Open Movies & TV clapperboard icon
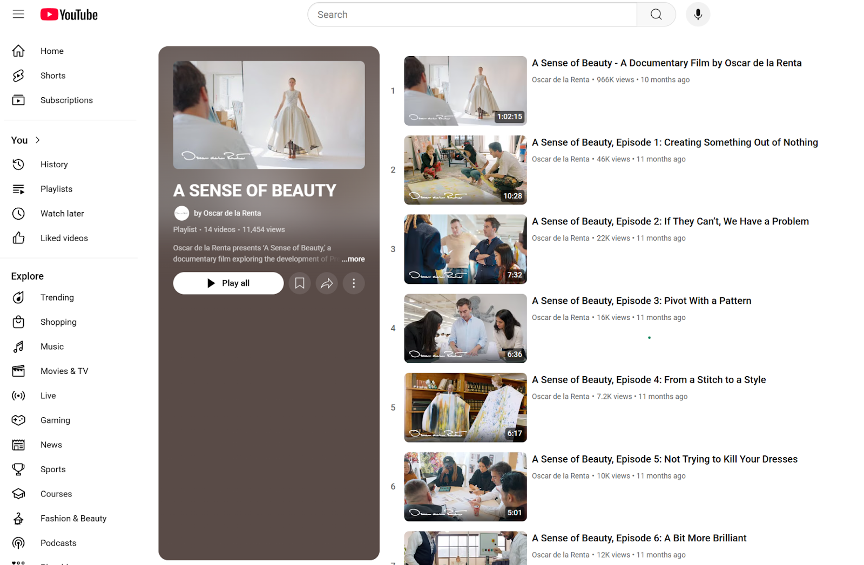The height and width of the screenshot is (565, 864). (18, 371)
